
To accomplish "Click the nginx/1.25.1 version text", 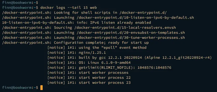I will [92, 53].
